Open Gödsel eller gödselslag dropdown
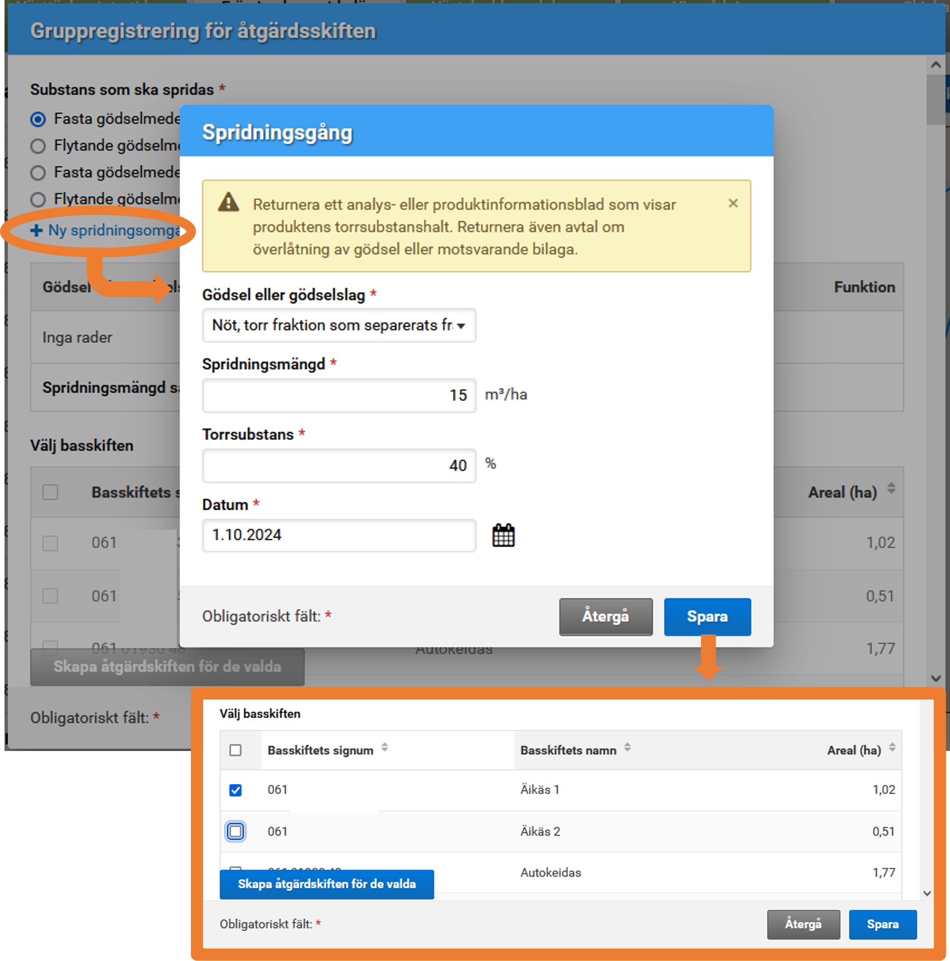This screenshot has height=961, width=950. 339,325
